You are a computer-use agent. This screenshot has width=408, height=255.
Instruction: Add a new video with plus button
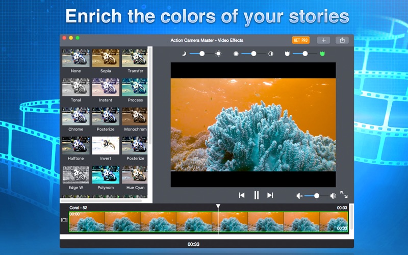click(x=323, y=40)
